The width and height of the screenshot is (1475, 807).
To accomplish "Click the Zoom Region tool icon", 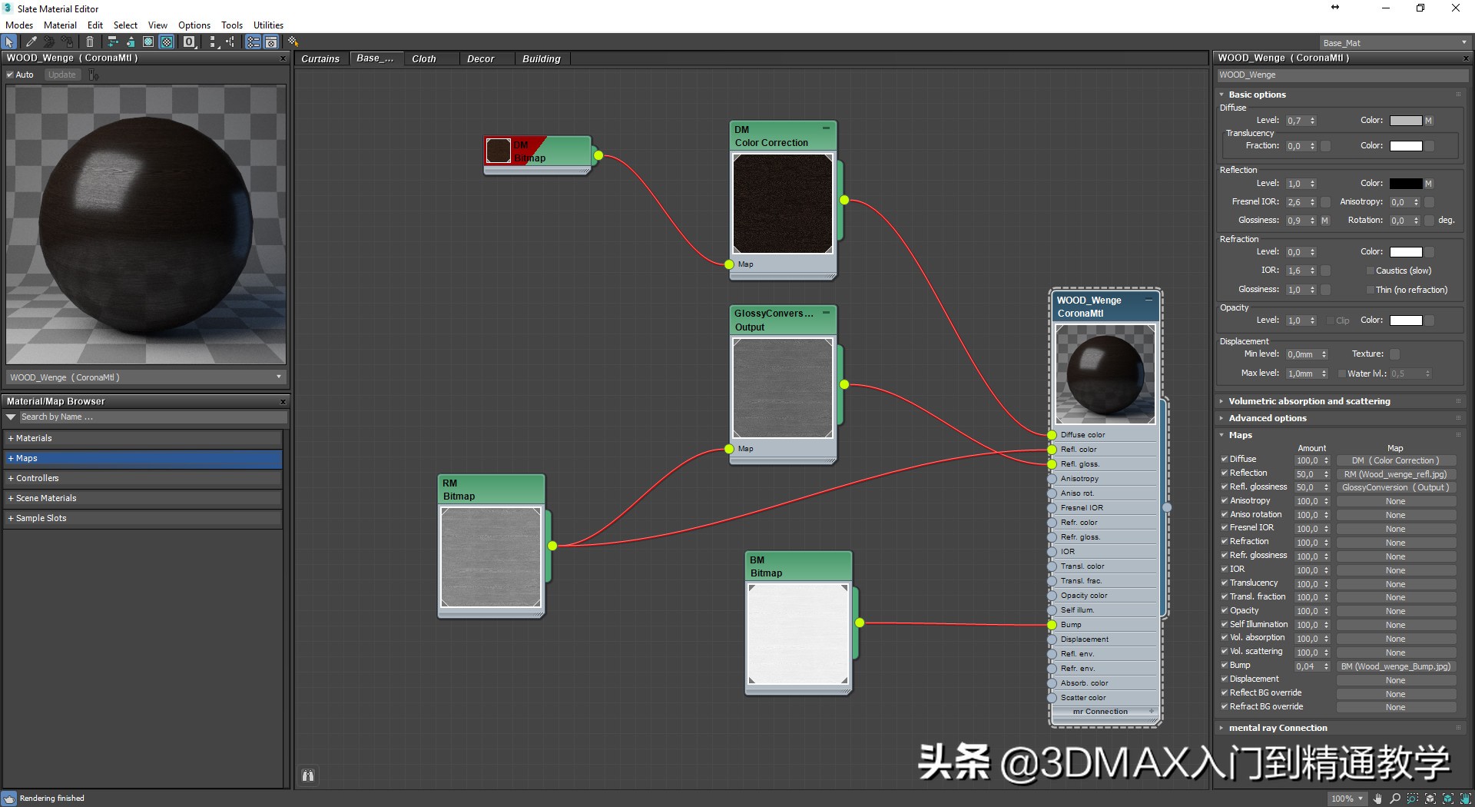I will tap(1413, 799).
